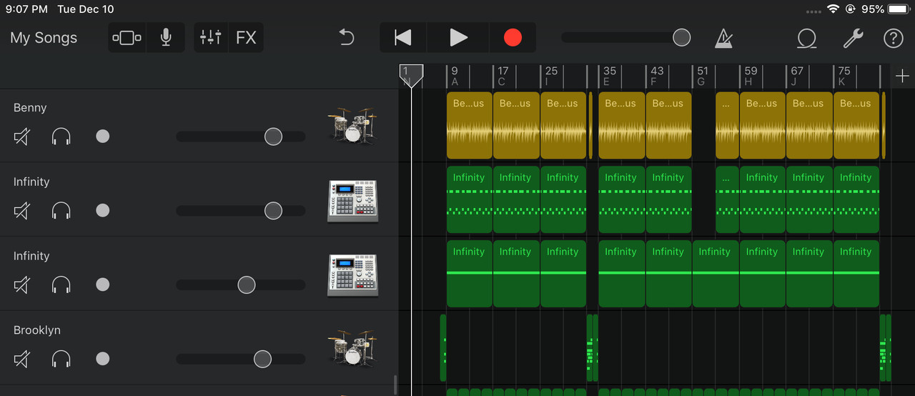Select Benny audio region at bar 9
The height and width of the screenshot is (396, 915).
[470, 125]
